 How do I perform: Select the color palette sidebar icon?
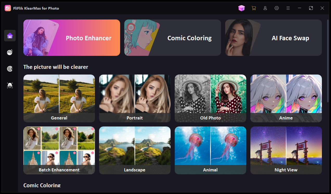point(10,69)
